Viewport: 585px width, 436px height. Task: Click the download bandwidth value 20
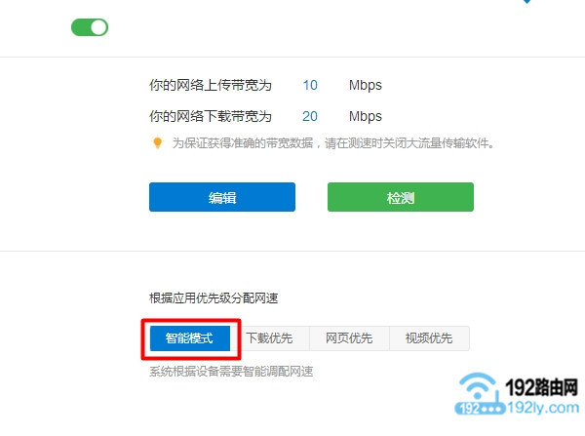pyautogui.click(x=310, y=116)
